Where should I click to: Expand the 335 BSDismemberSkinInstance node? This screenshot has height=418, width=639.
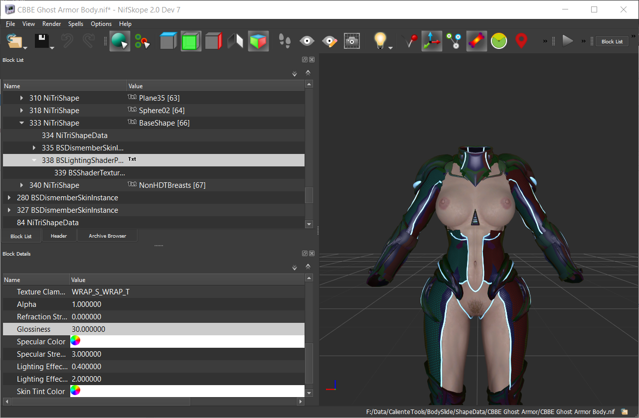34,148
